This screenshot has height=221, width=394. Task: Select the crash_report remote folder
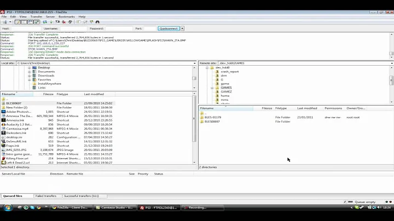[x=230, y=72]
